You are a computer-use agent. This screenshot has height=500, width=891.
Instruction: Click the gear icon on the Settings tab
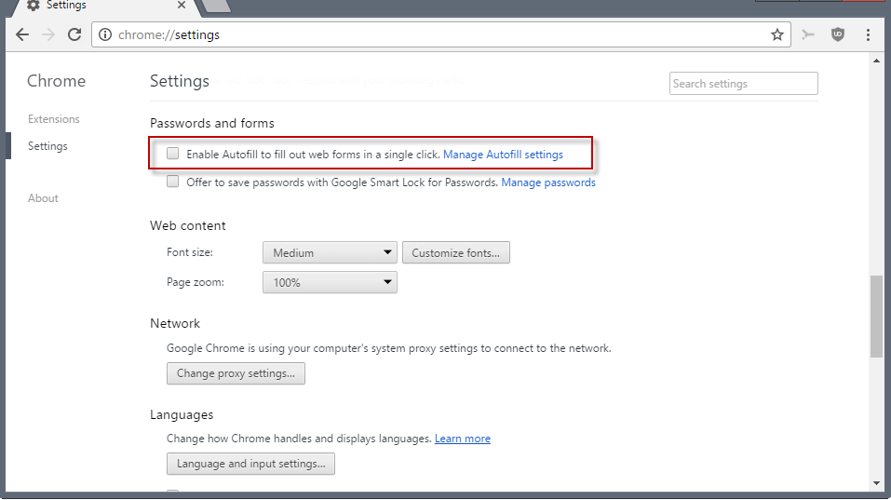pos(33,5)
